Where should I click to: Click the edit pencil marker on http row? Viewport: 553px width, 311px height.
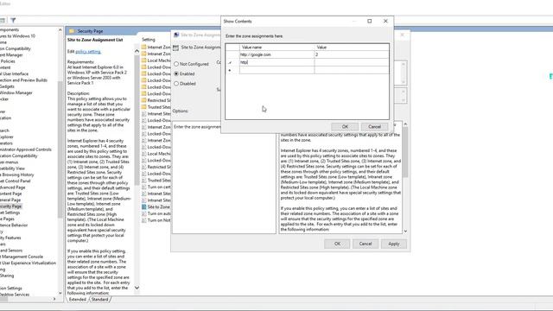230,62
